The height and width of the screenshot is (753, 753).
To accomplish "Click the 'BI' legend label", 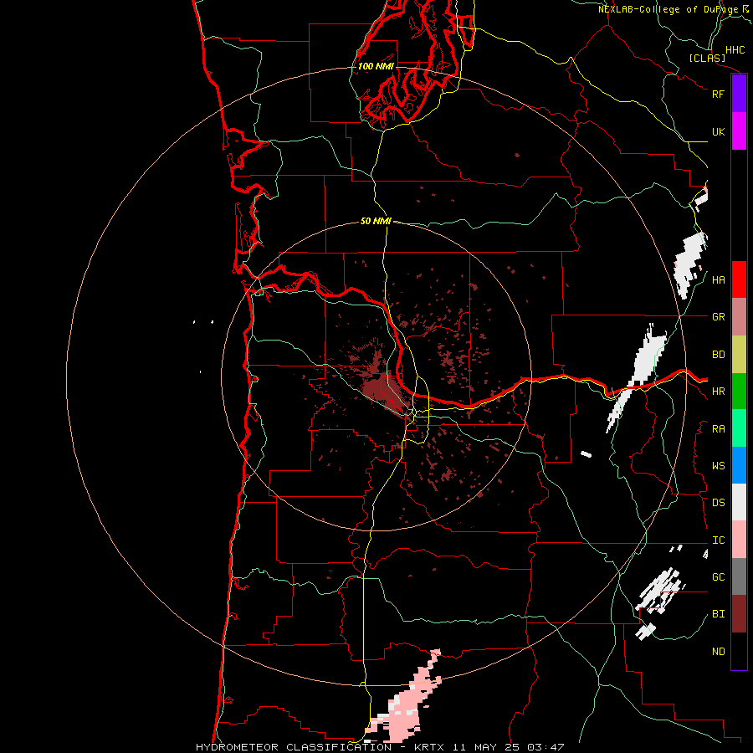I will pyautogui.click(x=718, y=614).
